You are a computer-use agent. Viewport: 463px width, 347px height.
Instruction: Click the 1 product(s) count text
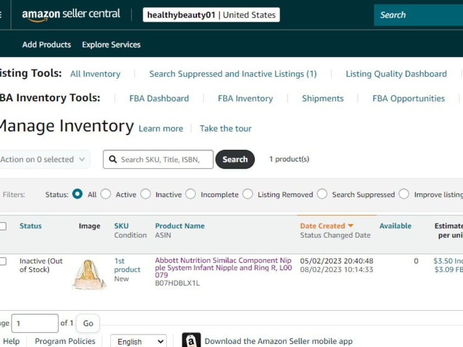[289, 159]
